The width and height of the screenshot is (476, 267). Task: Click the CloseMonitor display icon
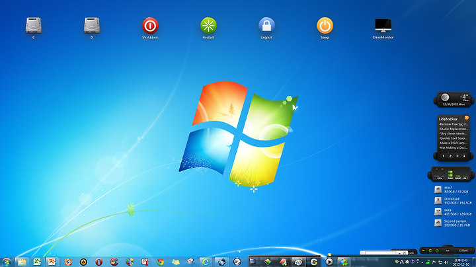(x=383, y=26)
